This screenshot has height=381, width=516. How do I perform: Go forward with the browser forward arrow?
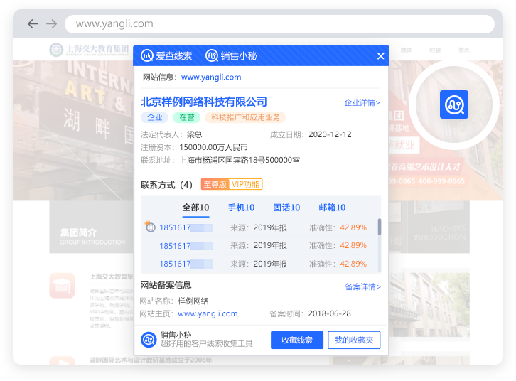point(51,23)
